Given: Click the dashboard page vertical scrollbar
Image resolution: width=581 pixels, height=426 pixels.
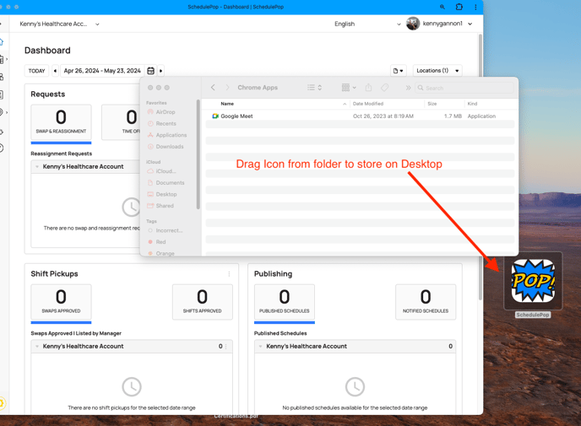Looking at the screenshot, I should [481, 166].
